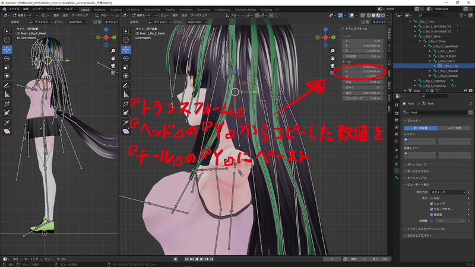
Task: Select the Measure tool in left viewport
Action: [7, 95]
